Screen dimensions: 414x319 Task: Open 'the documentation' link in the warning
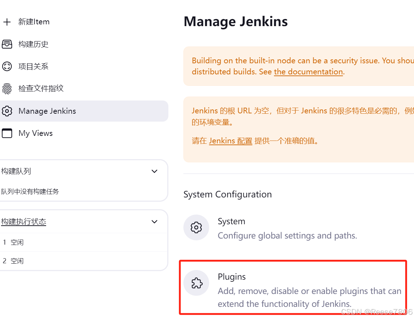click(x=309, y=72)
